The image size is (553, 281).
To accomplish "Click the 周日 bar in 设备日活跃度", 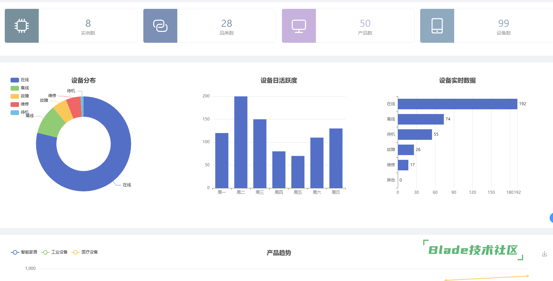I will (336, 158).
